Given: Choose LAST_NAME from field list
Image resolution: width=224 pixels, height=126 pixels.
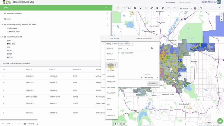Looking at the screenshot, I should [111, 87].
